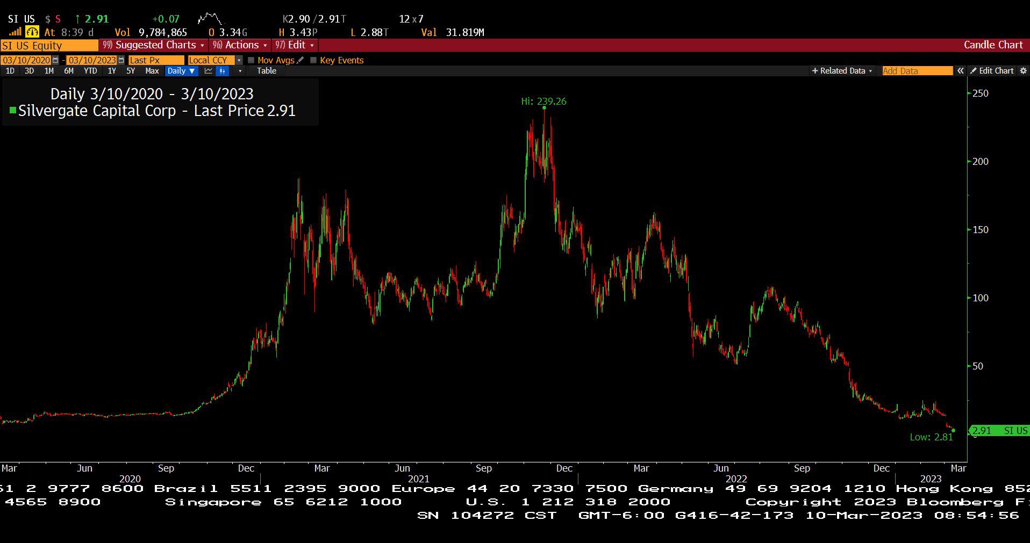This screenshot has height=543, width=1030.
Task: Select the 6M range tab
Action: (69, 71)
